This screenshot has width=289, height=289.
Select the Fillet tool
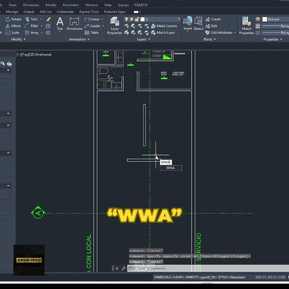tap(32, 26)
